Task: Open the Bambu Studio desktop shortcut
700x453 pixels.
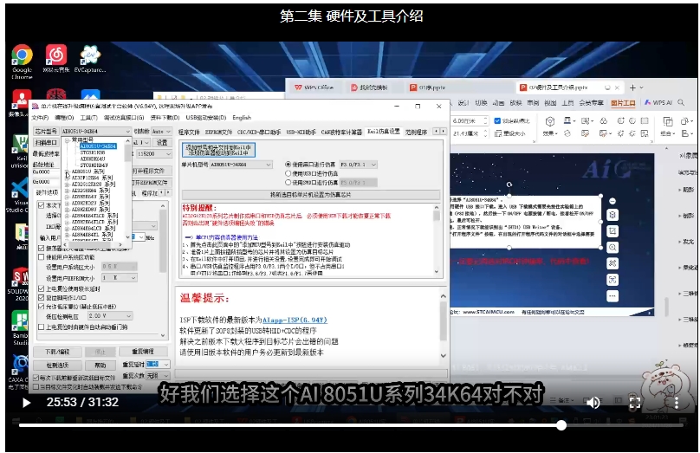Action: [20, 327]
